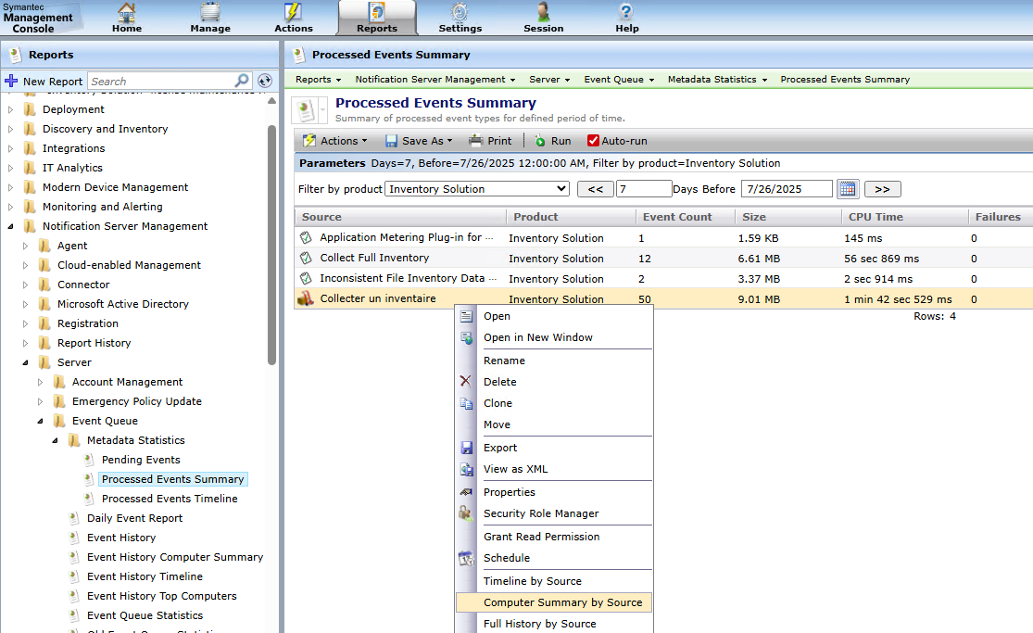This screenshot has height=633, width=1033.
Task: Click the next period >> button
Action: pos(882,189)
